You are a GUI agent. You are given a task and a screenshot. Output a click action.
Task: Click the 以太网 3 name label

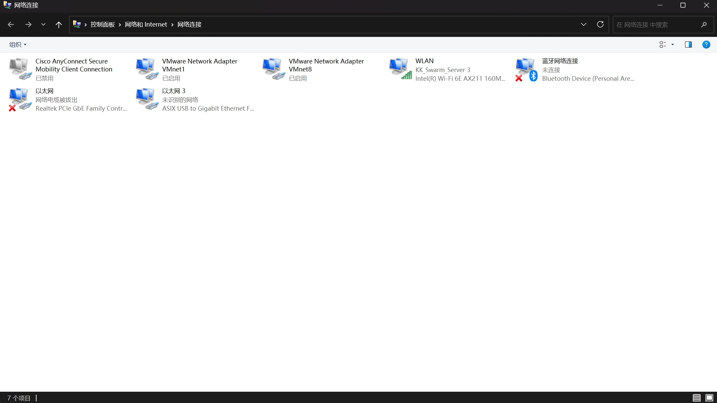(x=174, y=91)
